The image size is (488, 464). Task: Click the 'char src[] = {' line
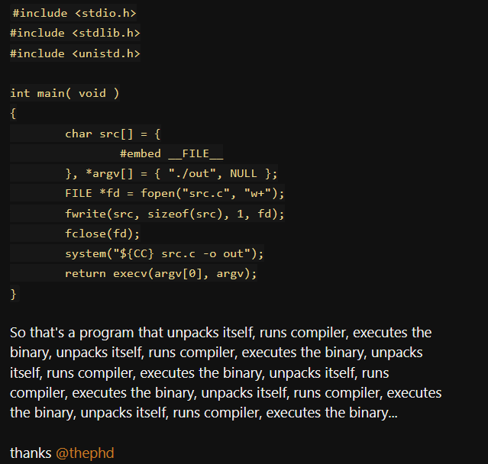113,134
